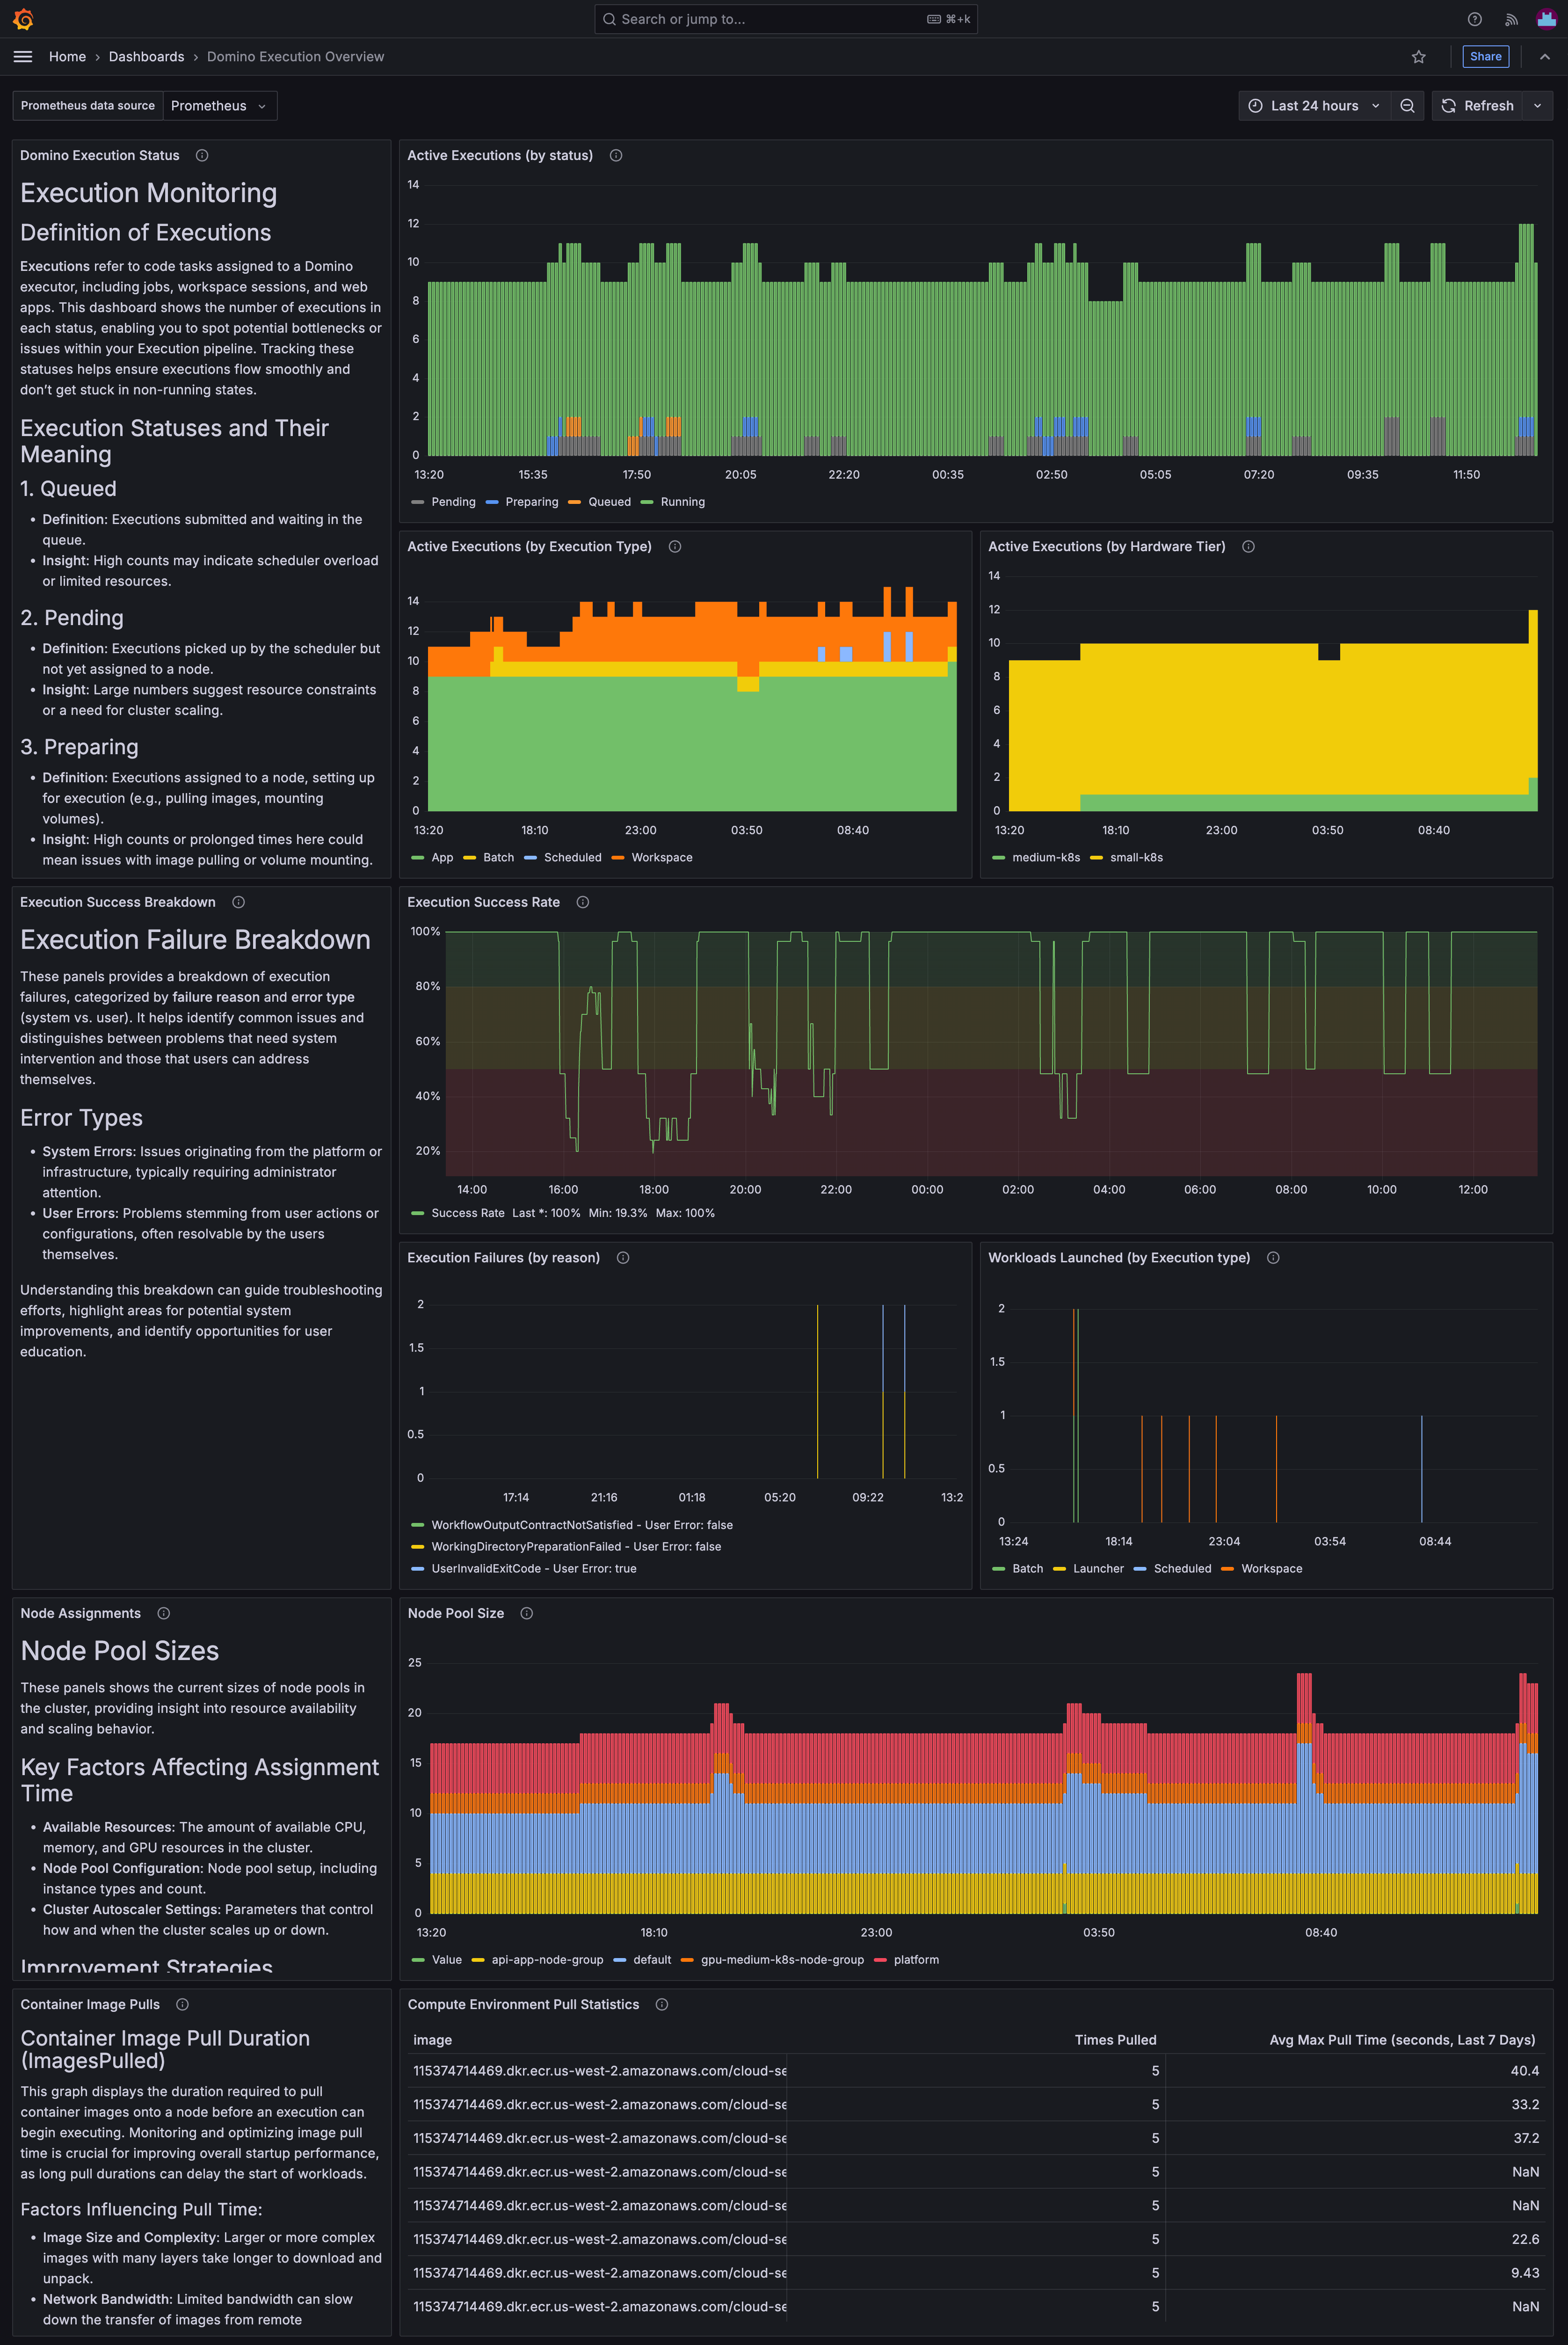This screenshot has height=2345, width=1568.
Task: Show info for Workloads Launched panel
Action: (x=1273, y=1258)
